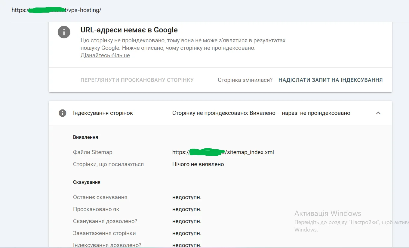
Task: Collapse the Індексування сторінок section chevron
Action: pyautogui.click(x=378, y=113)
